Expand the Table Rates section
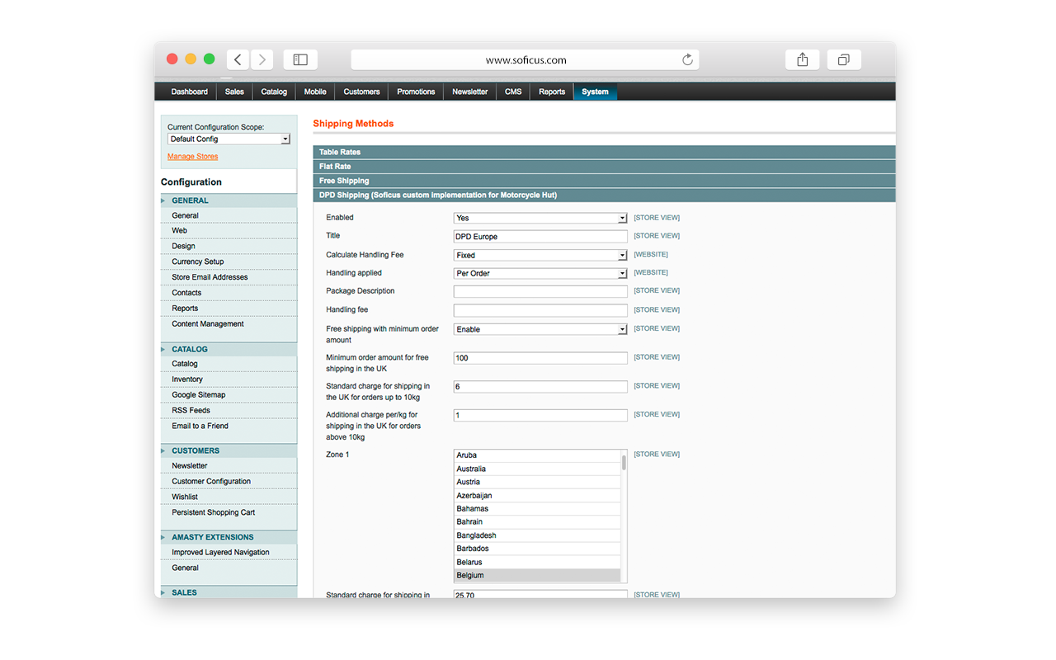Image resolution: width=1056 pixels, height=660 pixels. [604, 152]
